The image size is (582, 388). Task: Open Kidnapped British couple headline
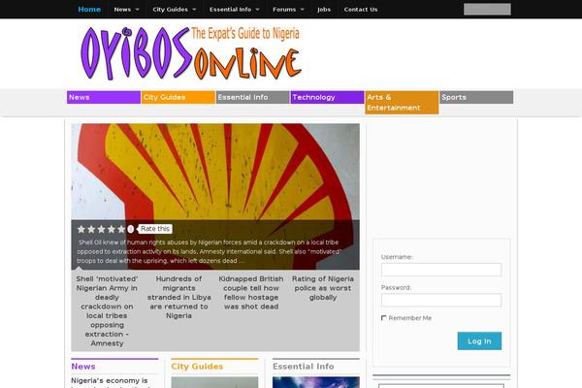(251, 293)
